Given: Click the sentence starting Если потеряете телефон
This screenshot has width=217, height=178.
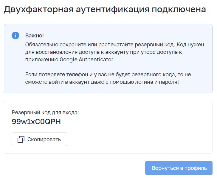Looking at the screenshot, I should pos(108,78).
